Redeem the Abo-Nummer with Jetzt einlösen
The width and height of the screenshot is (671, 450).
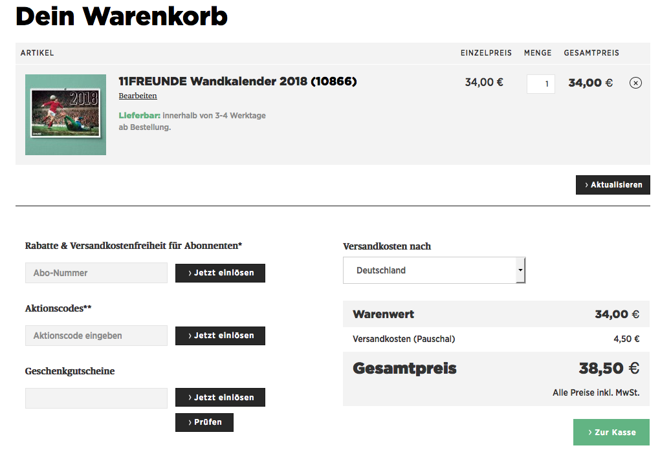(x=220, y=273)
